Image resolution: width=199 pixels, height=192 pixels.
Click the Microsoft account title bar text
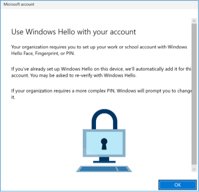click(x=19, y=4)
